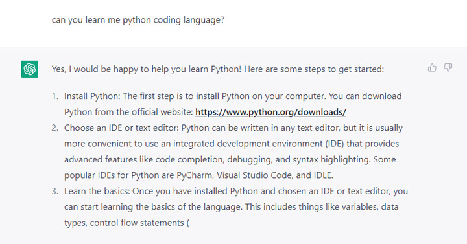Click the text "Choose an IDE or text editor:"
Viewport: 467px width, 244px height.
121,128
